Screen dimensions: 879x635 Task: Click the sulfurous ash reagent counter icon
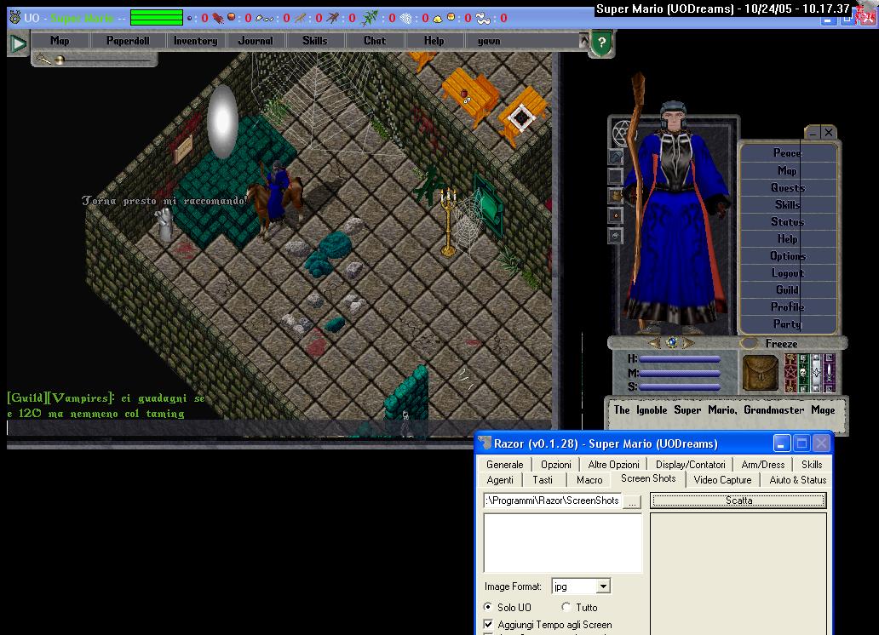click(x=437, y=18)
